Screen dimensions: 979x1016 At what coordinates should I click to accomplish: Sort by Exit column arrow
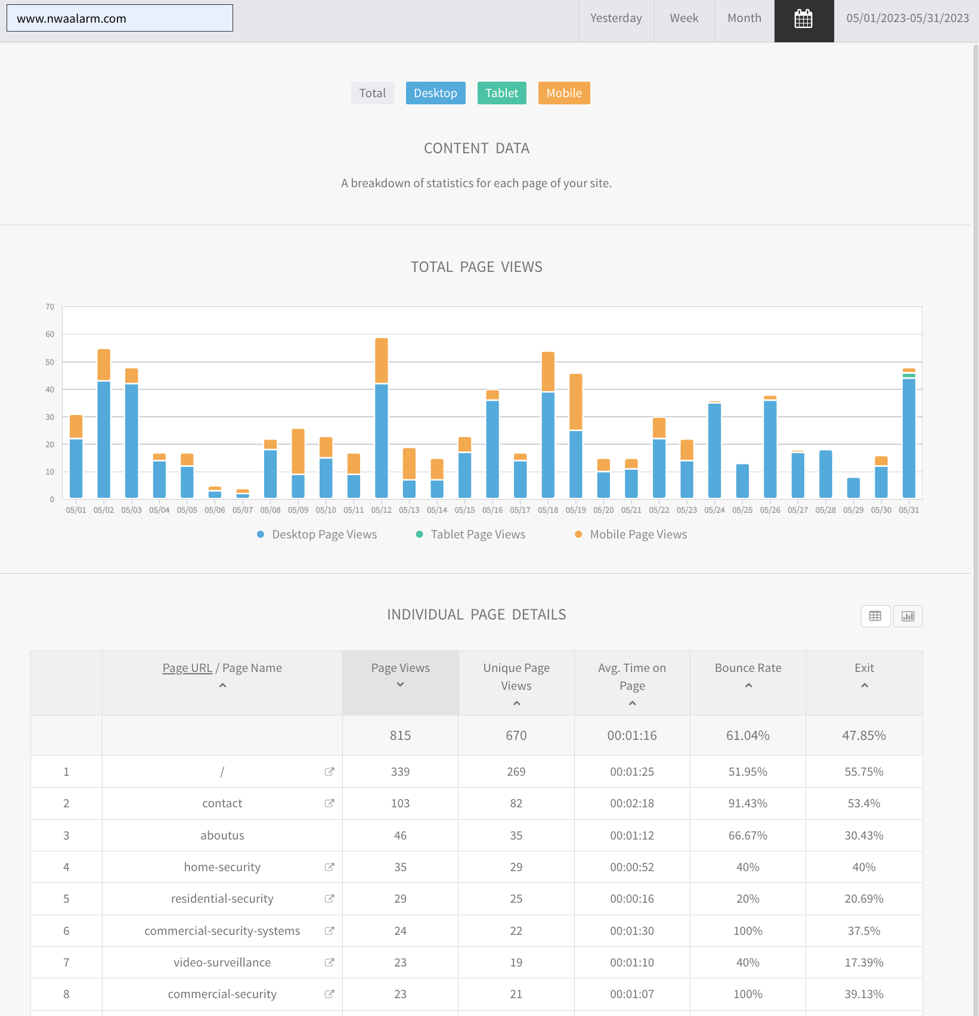point(864,686)
